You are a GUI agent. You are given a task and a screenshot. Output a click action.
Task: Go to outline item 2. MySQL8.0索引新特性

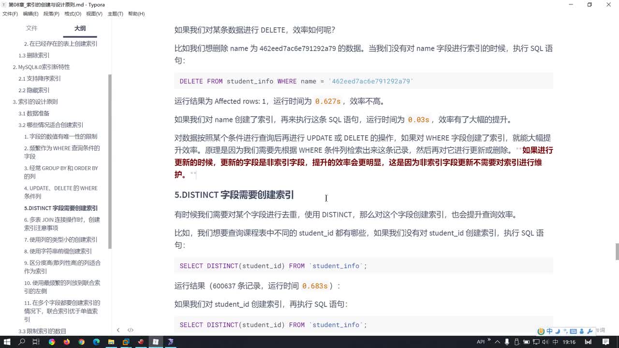point(41,67)
